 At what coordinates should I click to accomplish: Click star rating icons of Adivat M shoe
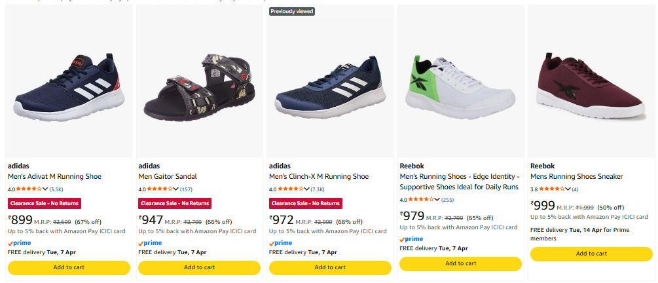pyautogui.click(x=29, y=189)
